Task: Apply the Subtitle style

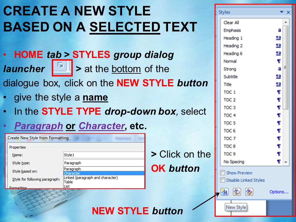Action: [252, 77]
